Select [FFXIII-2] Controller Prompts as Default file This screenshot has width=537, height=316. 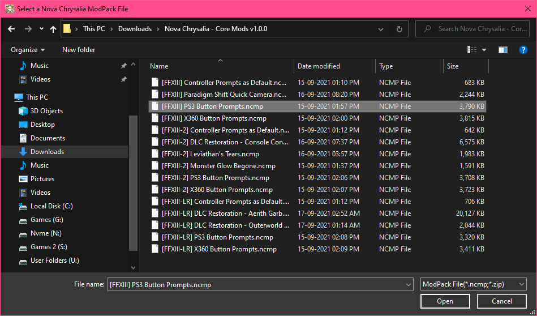[317, 130]
